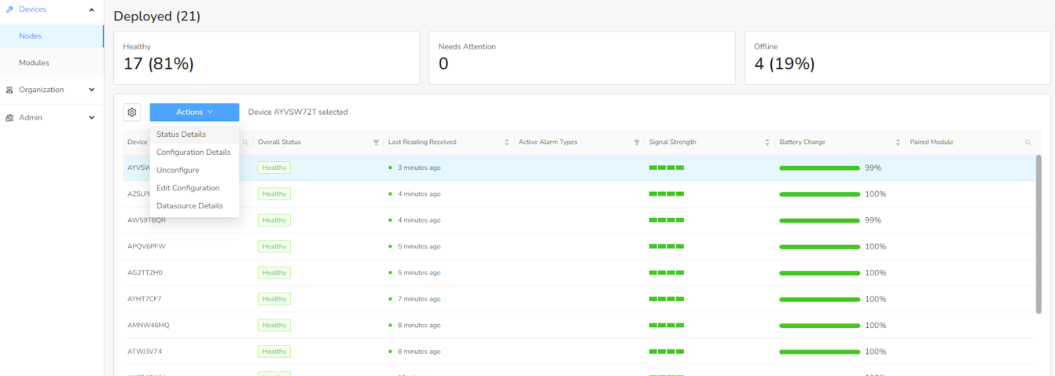Click Healthy badge in AYVSW72T row
The height and width of the screenshot is (376, 1055).
pyautogui.click(x=274, y=168)
